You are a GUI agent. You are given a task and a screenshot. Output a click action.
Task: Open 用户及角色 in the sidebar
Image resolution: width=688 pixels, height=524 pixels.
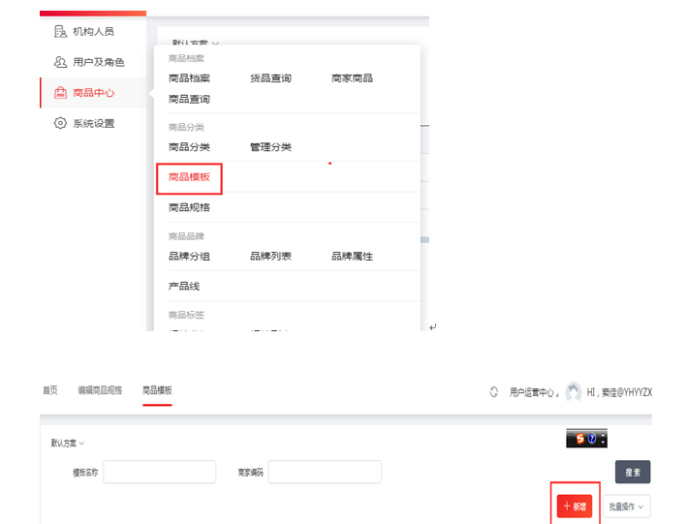93,62
